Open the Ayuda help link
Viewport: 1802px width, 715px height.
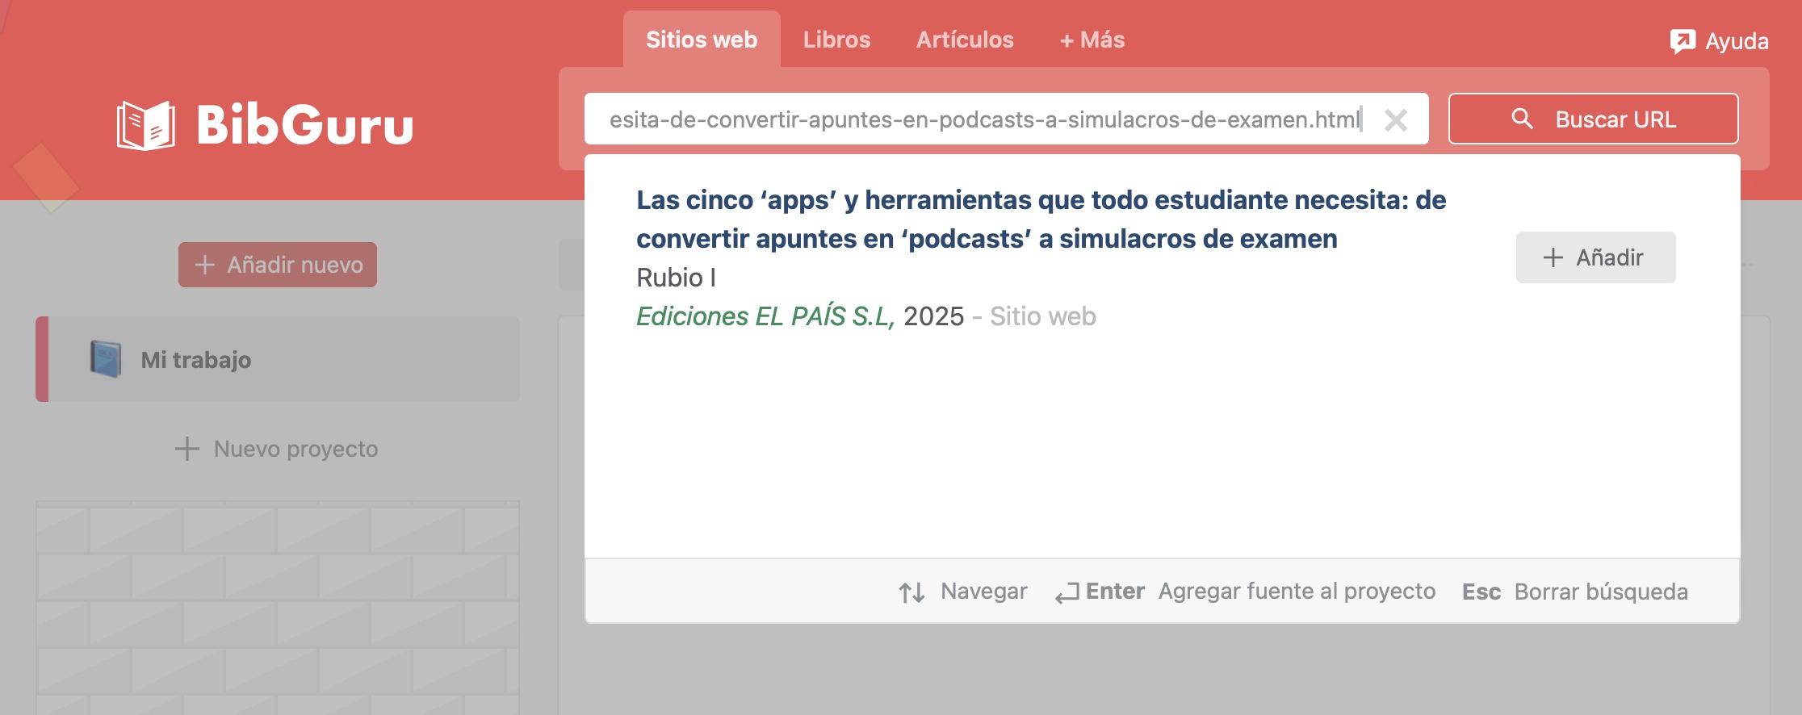[x=1720, y=41]
